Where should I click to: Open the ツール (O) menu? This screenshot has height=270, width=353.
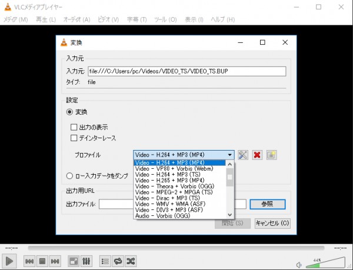pyautogui.click(x=164, y=19)
